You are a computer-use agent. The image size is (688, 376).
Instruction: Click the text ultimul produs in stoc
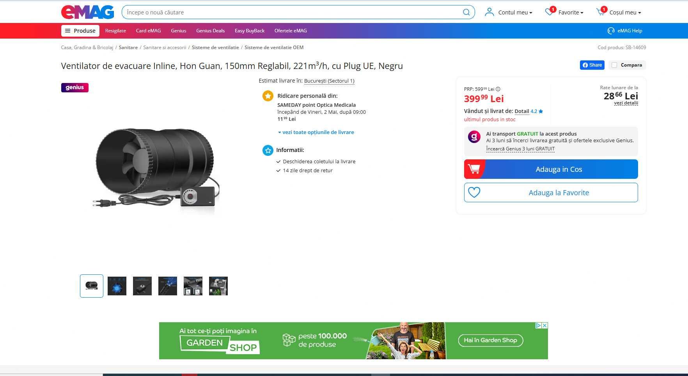click(489, 120)
